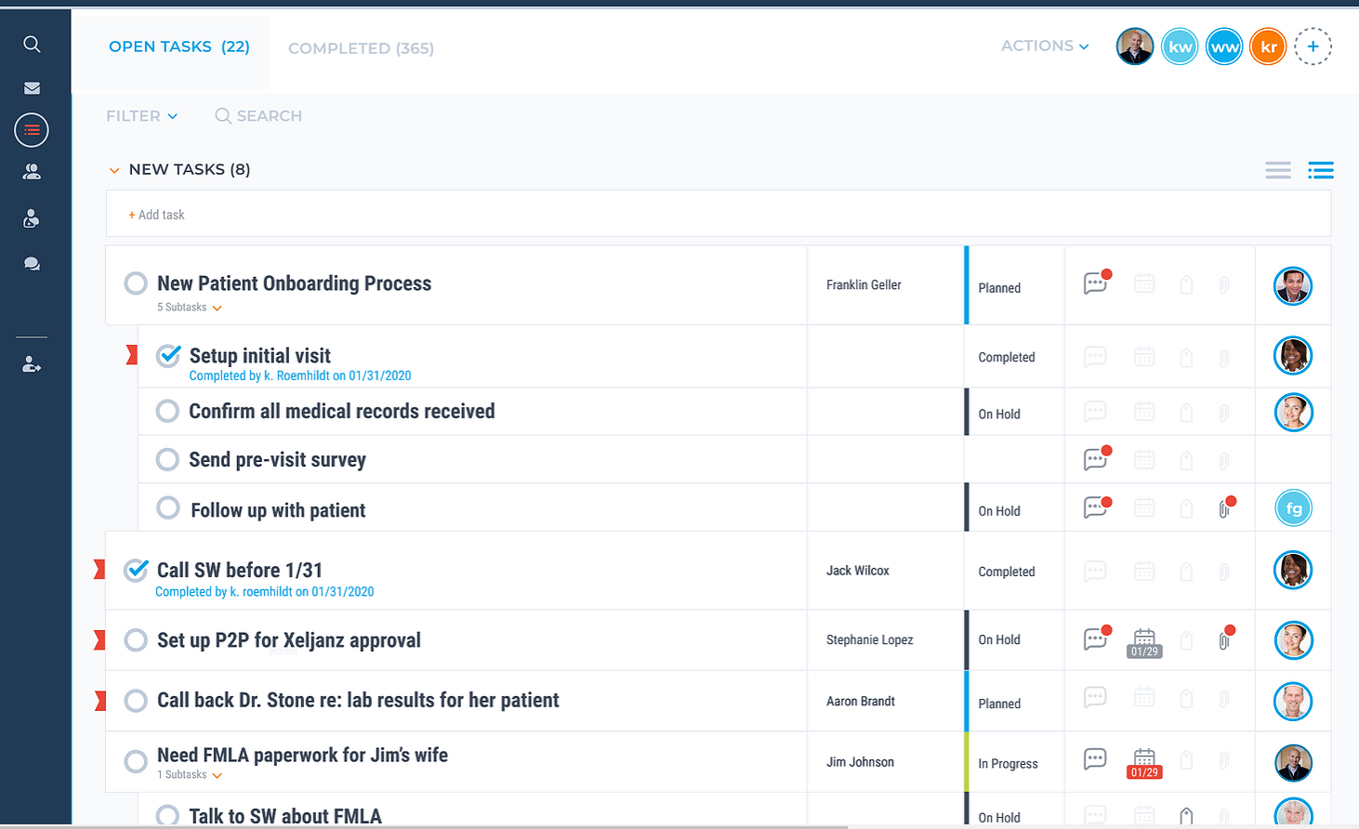
Task: Select the Open Tasks (22) tab
Action: [x=178, y=46]
